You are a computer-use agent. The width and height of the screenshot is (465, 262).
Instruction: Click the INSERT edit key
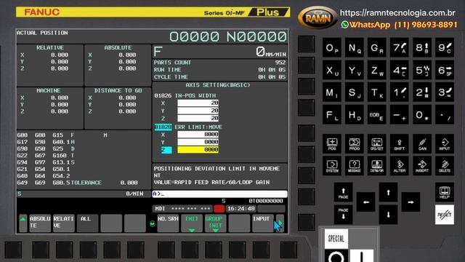(422, 166)
